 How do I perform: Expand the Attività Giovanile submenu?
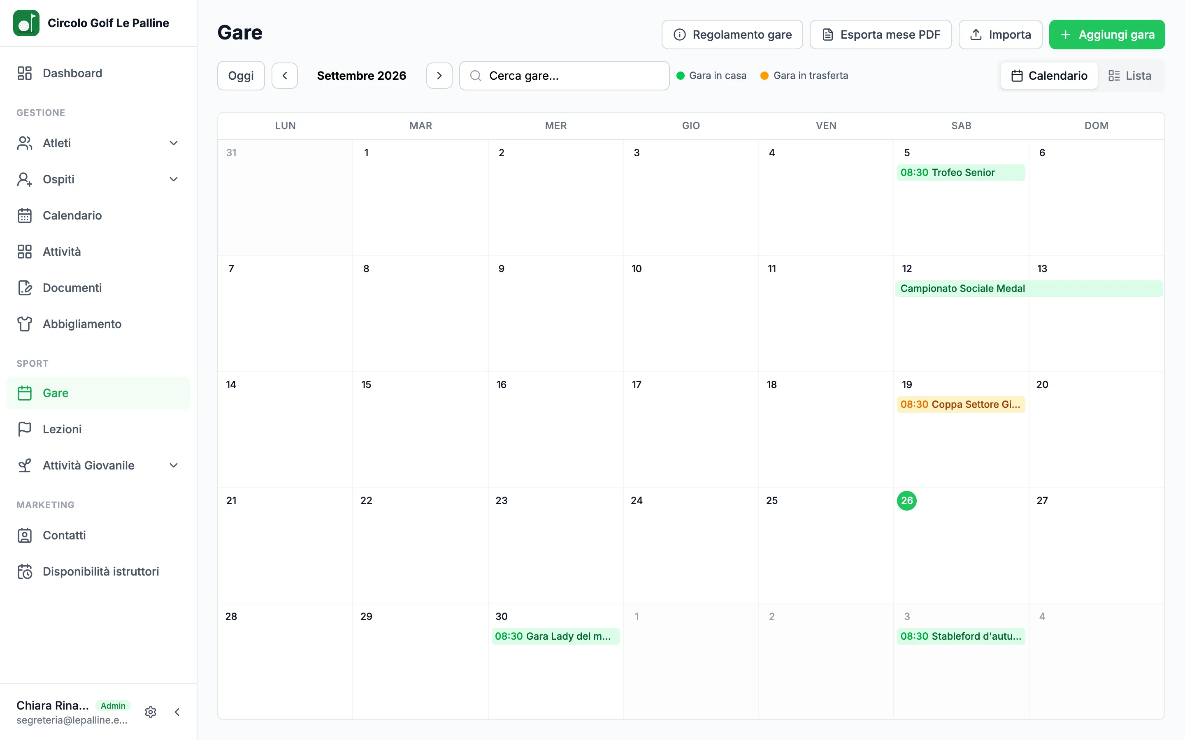click(173, 465)
